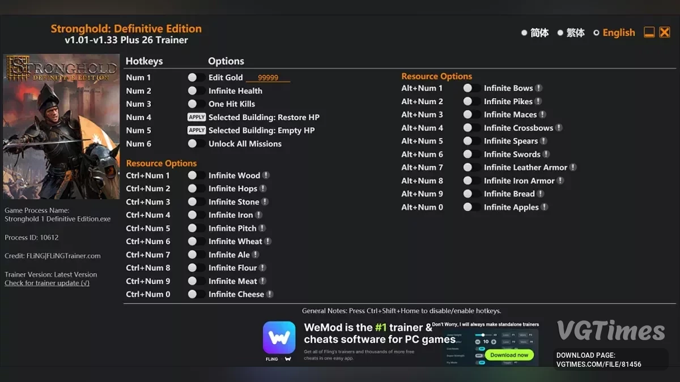
Task: Click Check for trainer update link
Action: (x=47, y=283)
